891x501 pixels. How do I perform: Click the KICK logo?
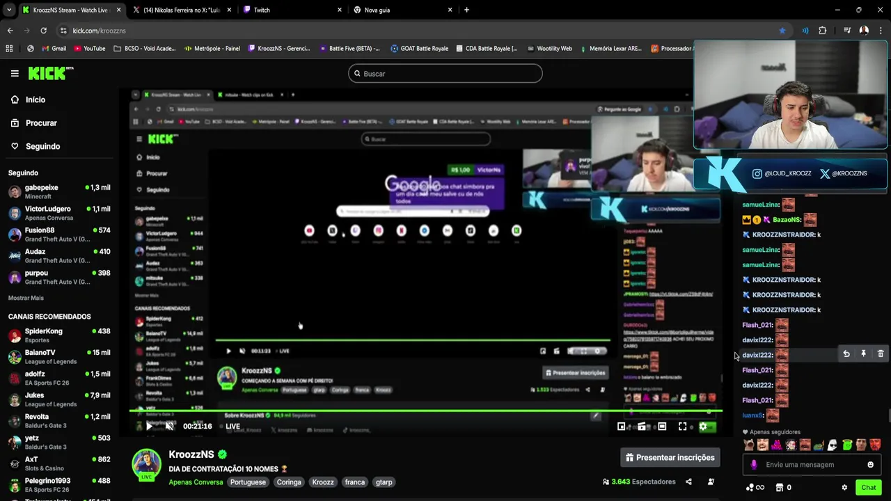click(x=50, y=73)
